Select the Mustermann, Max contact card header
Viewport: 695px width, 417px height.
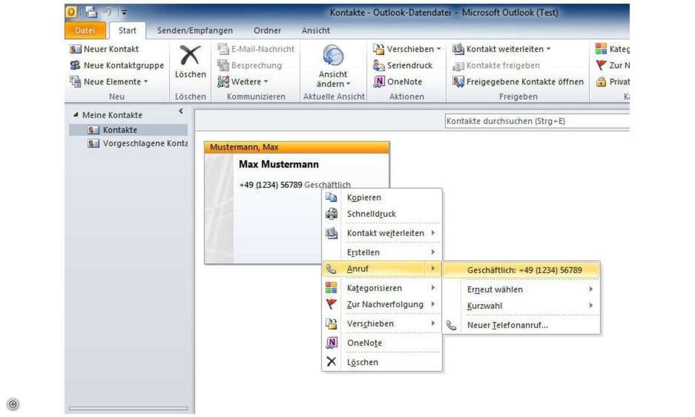[297, 147]
